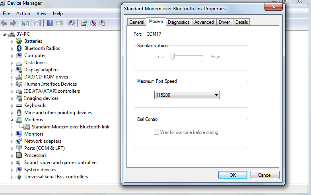311x195 pixels.
Task: Collapse the Modems tree node
Action: click(12, 120)
